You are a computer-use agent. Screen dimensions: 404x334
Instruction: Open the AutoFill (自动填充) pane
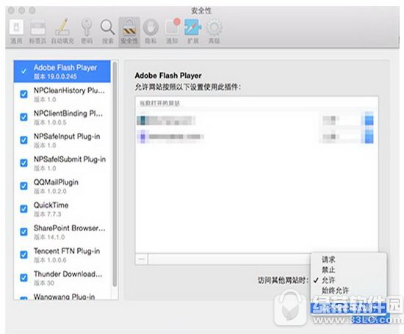(62, 31)
